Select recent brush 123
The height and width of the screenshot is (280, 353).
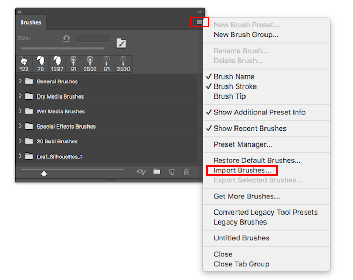(24, 64)
